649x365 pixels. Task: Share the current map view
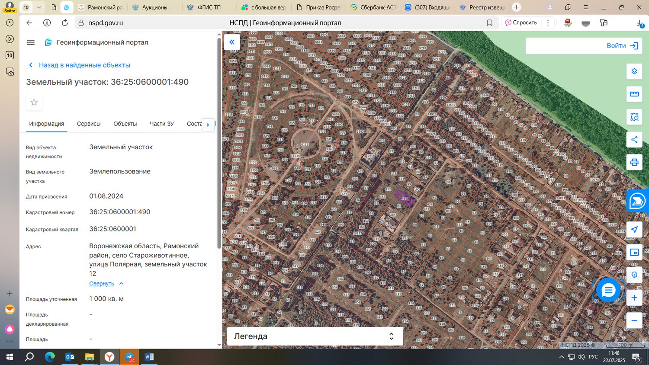click(634, 139)
